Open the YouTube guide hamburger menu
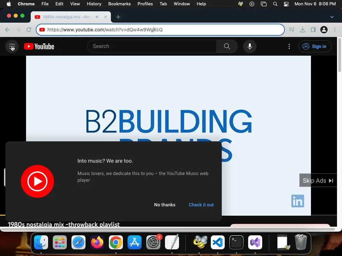 (12, 46)
